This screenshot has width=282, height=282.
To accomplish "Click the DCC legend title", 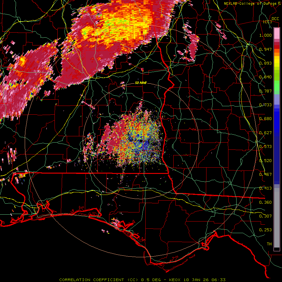I will tap(275, 19).
